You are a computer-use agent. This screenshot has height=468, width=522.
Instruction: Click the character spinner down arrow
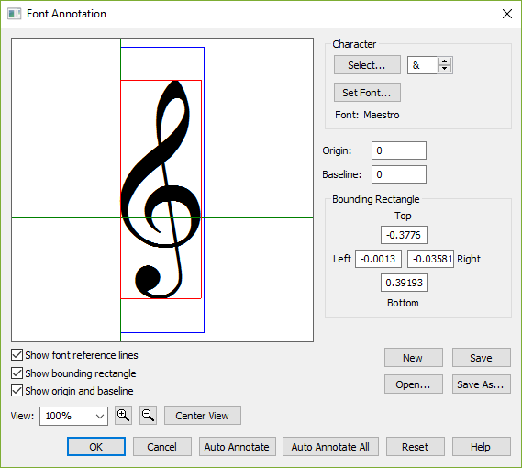pyautogui.click(x=444, y=69)
